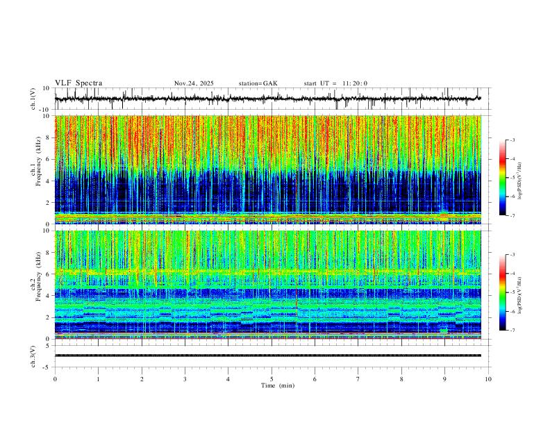Click the ch.3 flat signal trace
550x425 pixels.
tap(268, 356)
